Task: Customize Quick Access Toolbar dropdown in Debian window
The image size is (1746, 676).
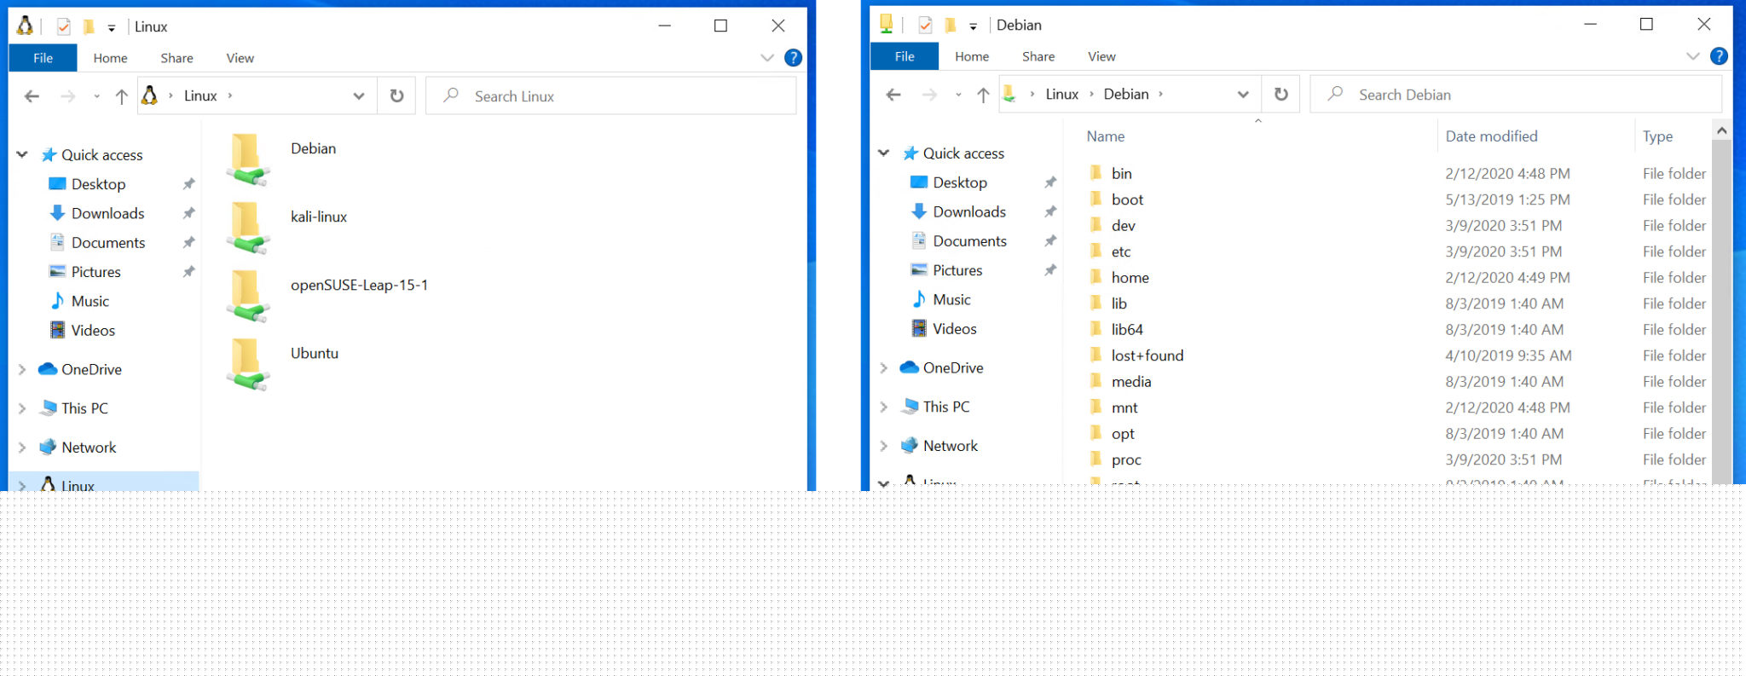Action: tap(973, 26)
